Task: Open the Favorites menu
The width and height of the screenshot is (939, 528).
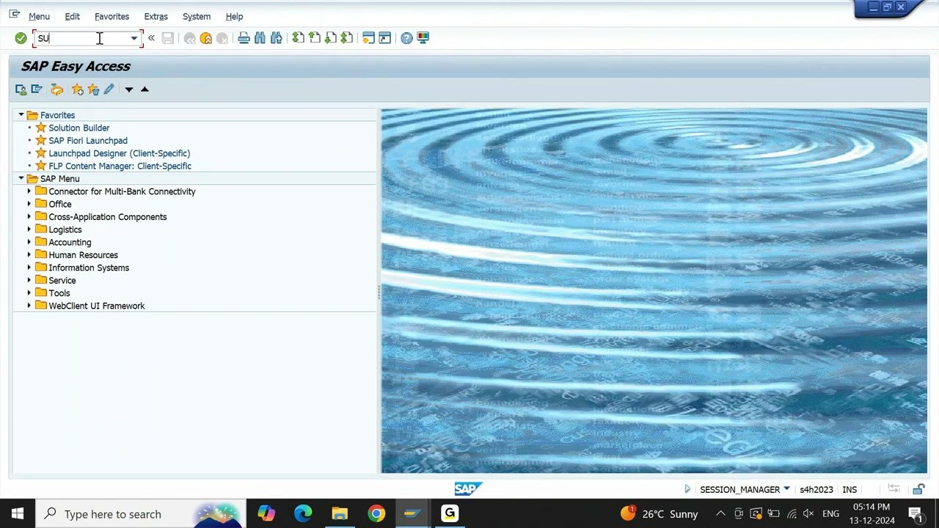Action: pyautogui.click(x=112, y=16)
